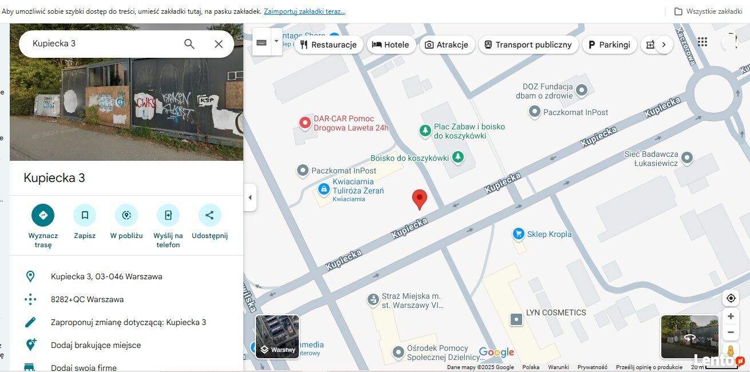This screenshot has height=372, width=750.
Task: Open Warstwy map layers switcher
Action: coord(277,337)
